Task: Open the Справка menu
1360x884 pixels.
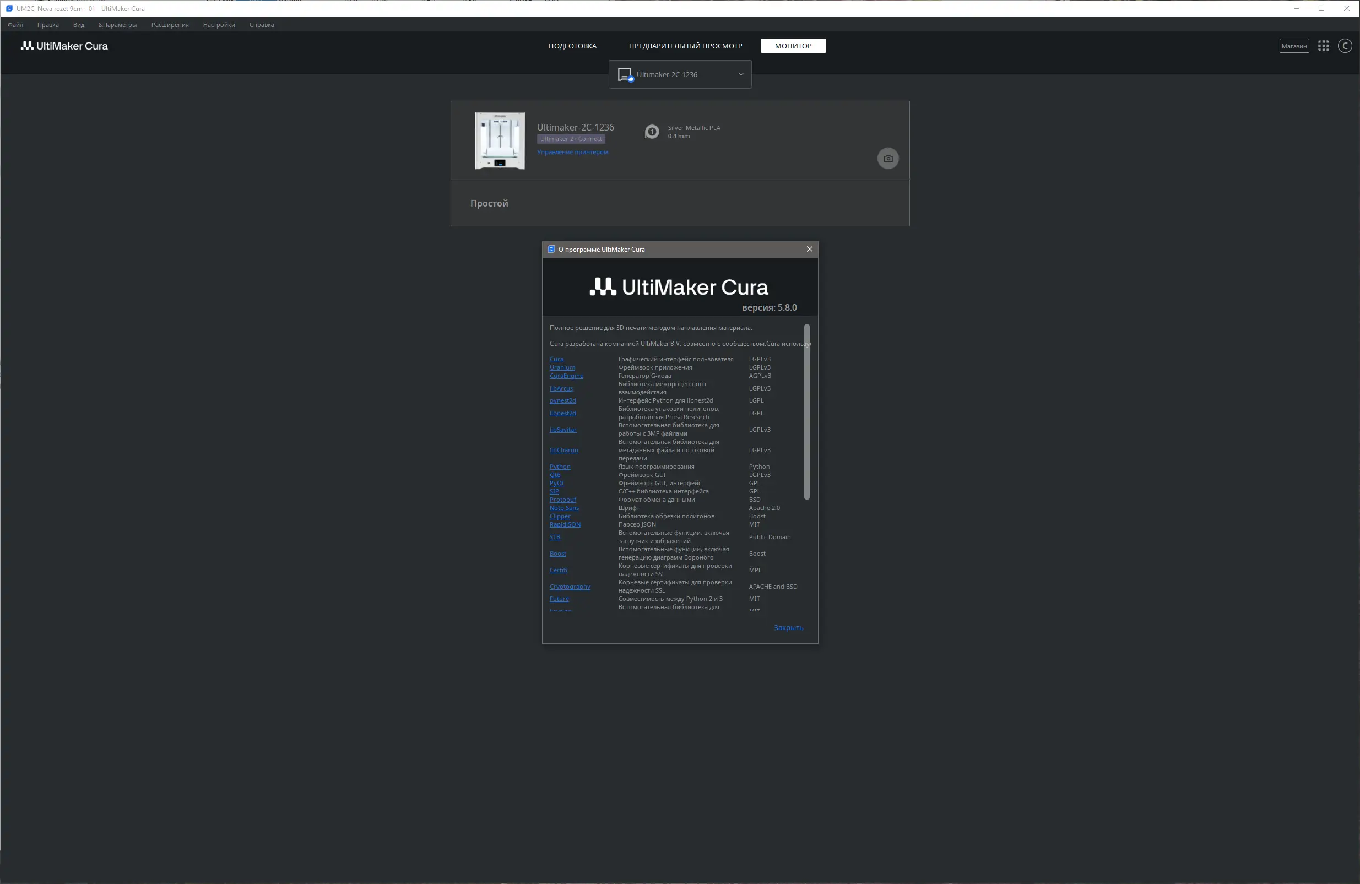Action: pyautogui.click(x=262, y=25)
